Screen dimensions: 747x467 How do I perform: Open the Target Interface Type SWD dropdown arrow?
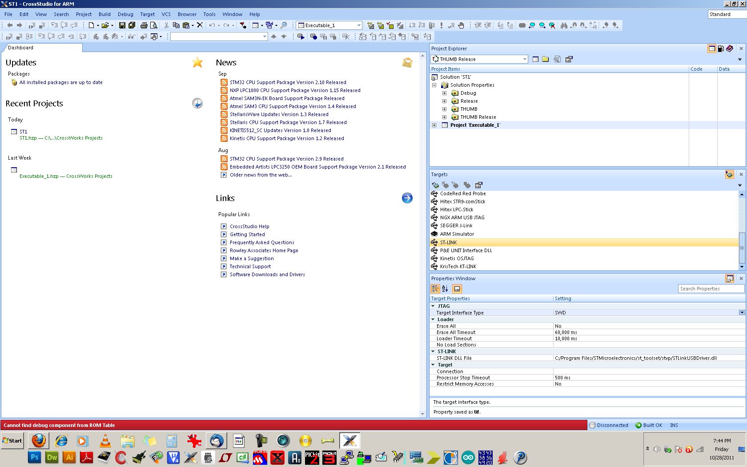pyautogui.click(x=742, y=313)
